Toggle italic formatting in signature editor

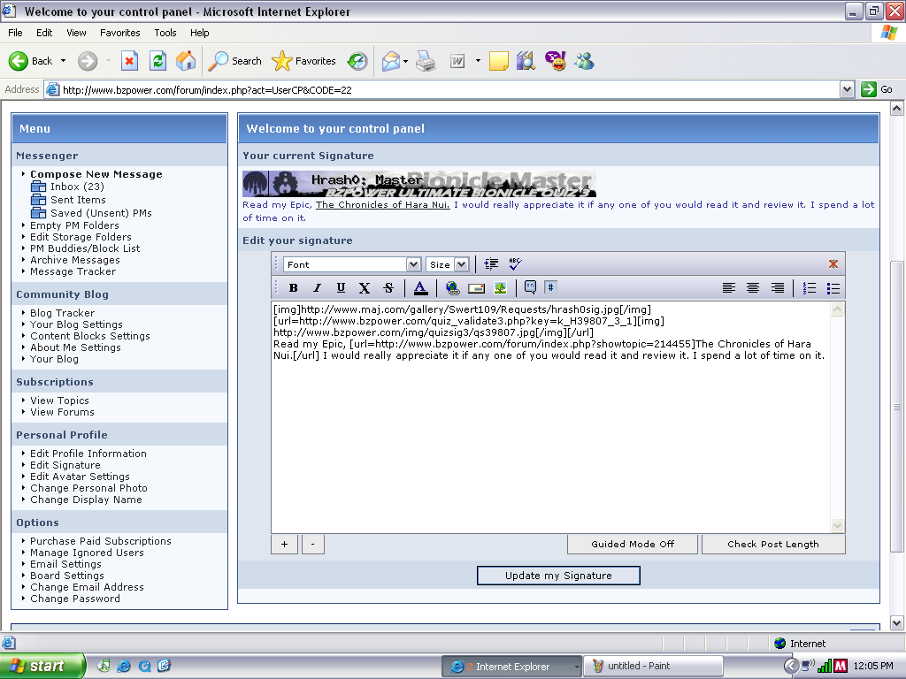tap(317, 287)
